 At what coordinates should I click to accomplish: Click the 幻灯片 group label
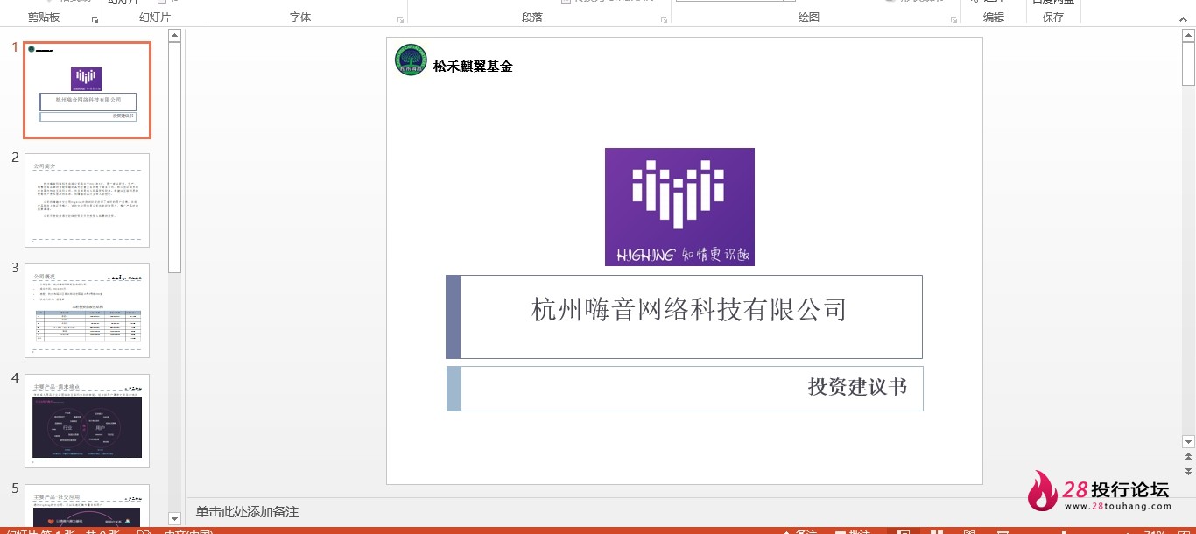click(155, 18)
